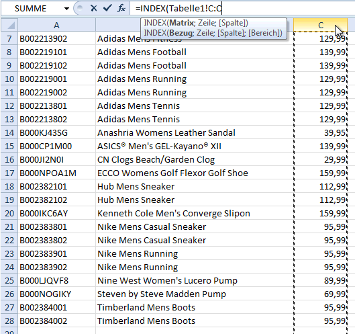355x334 pixels.
Task: Click Nike Mens Casual Sneaker row 21
Action: pos(195,226)
